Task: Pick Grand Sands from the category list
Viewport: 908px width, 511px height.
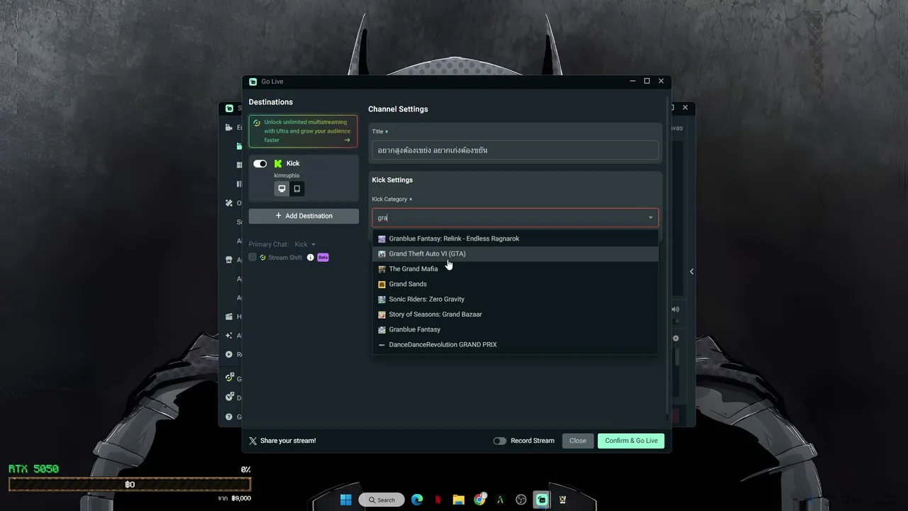Action: pos(515,284)
